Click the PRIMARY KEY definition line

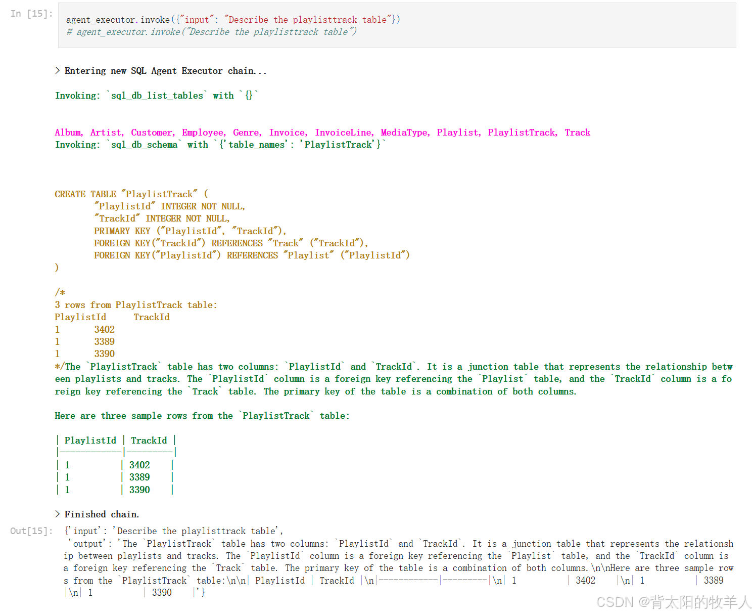pyautogui.click(x=190, y=231)
